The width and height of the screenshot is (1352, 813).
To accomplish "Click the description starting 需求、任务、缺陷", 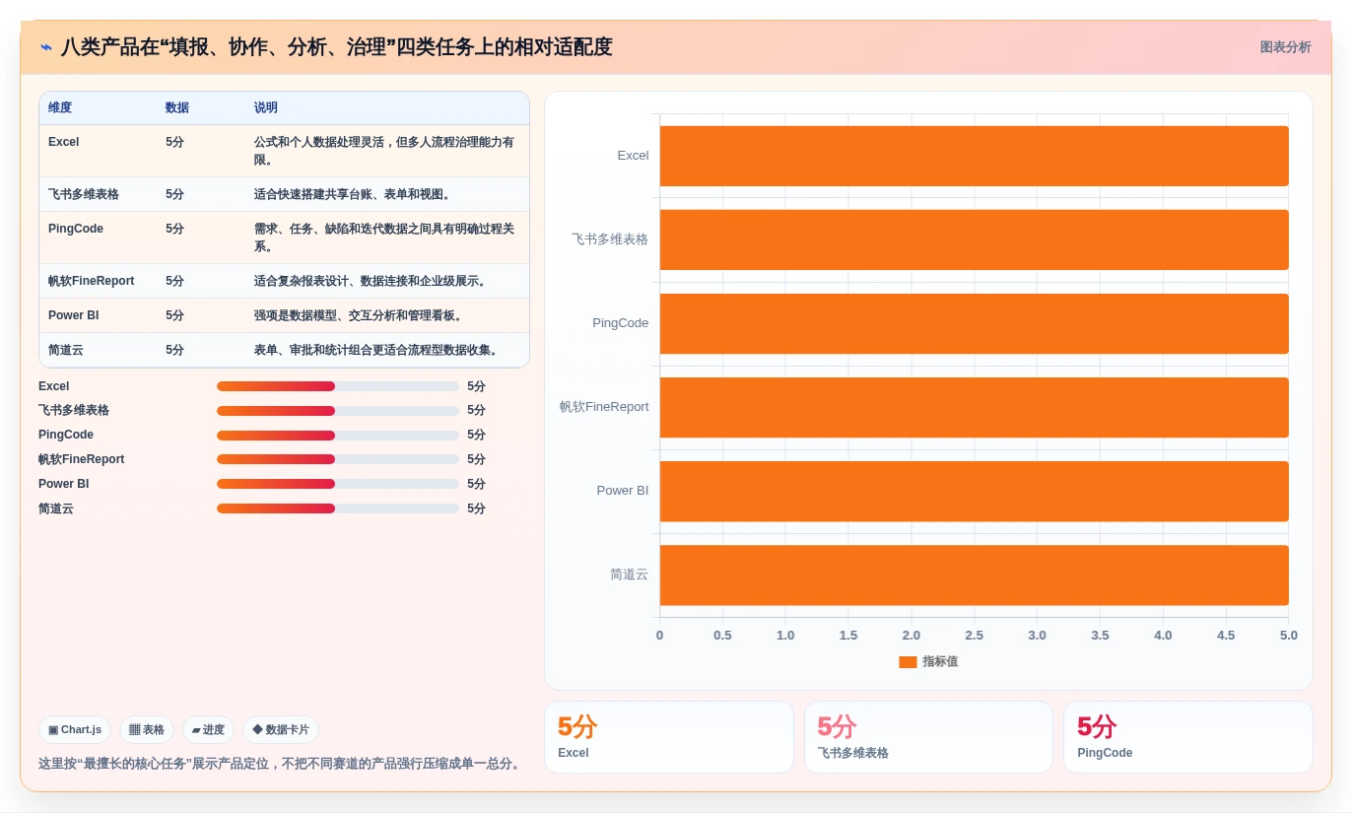I will pos(384,237).
